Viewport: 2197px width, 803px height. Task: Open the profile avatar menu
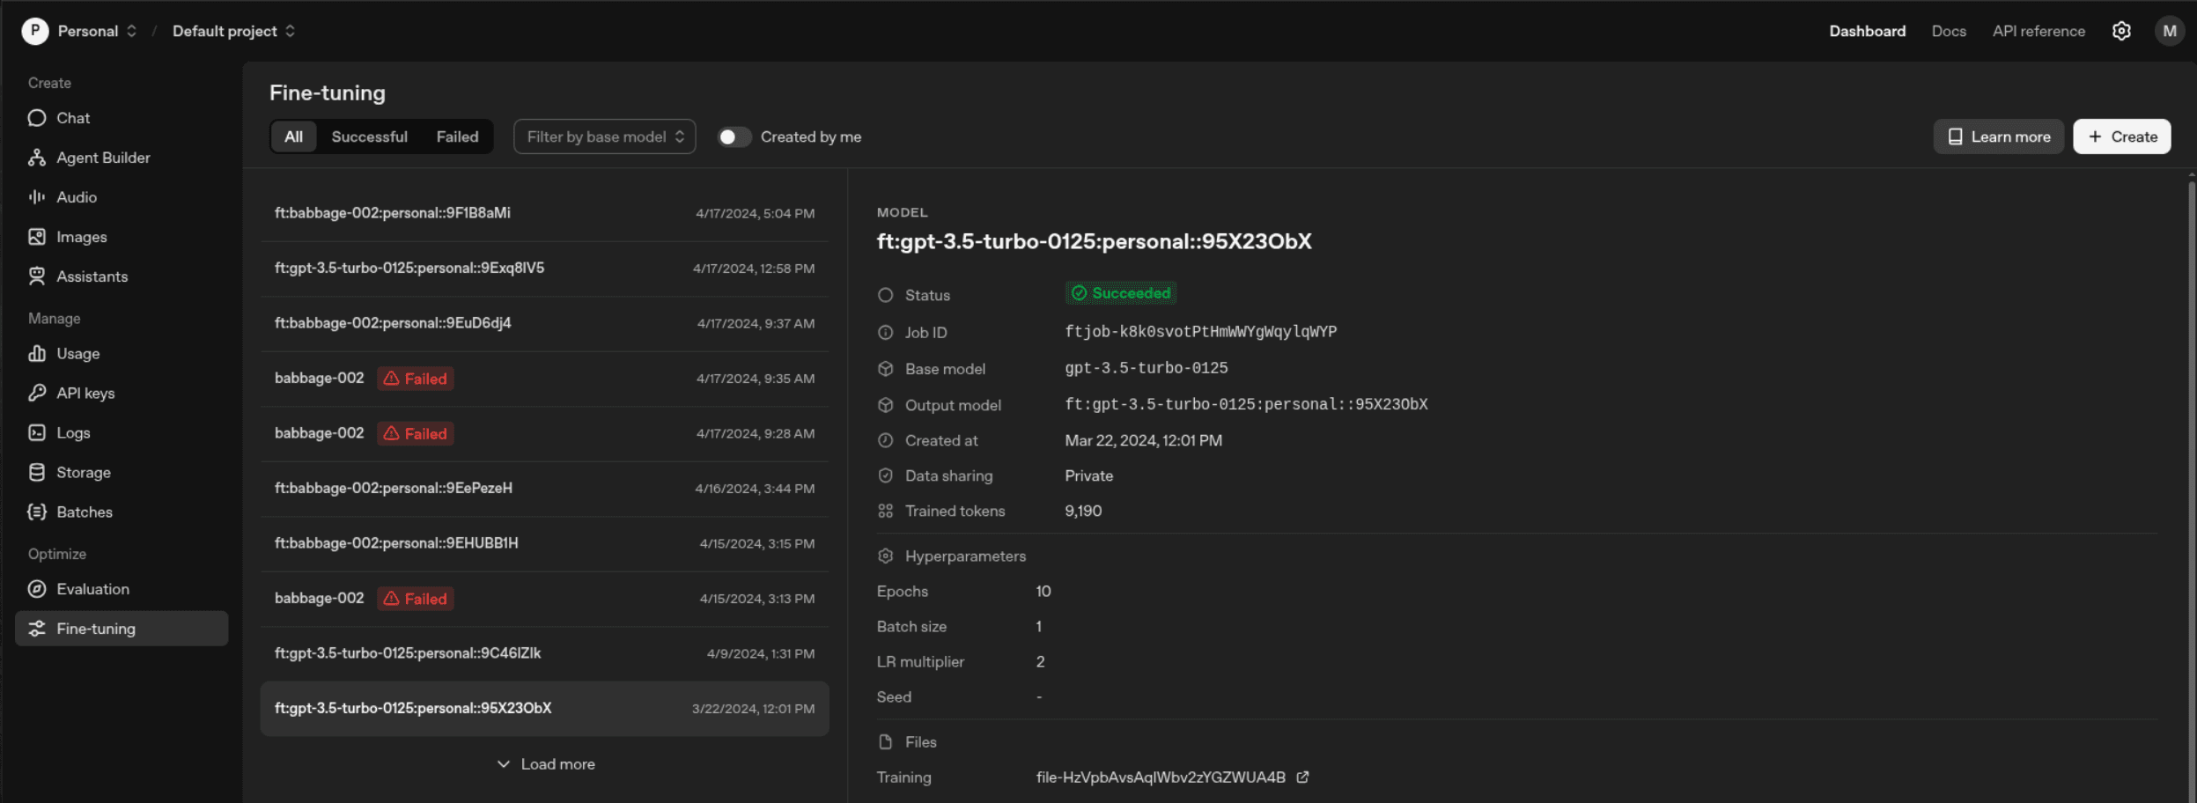(x=2170, y=30)
